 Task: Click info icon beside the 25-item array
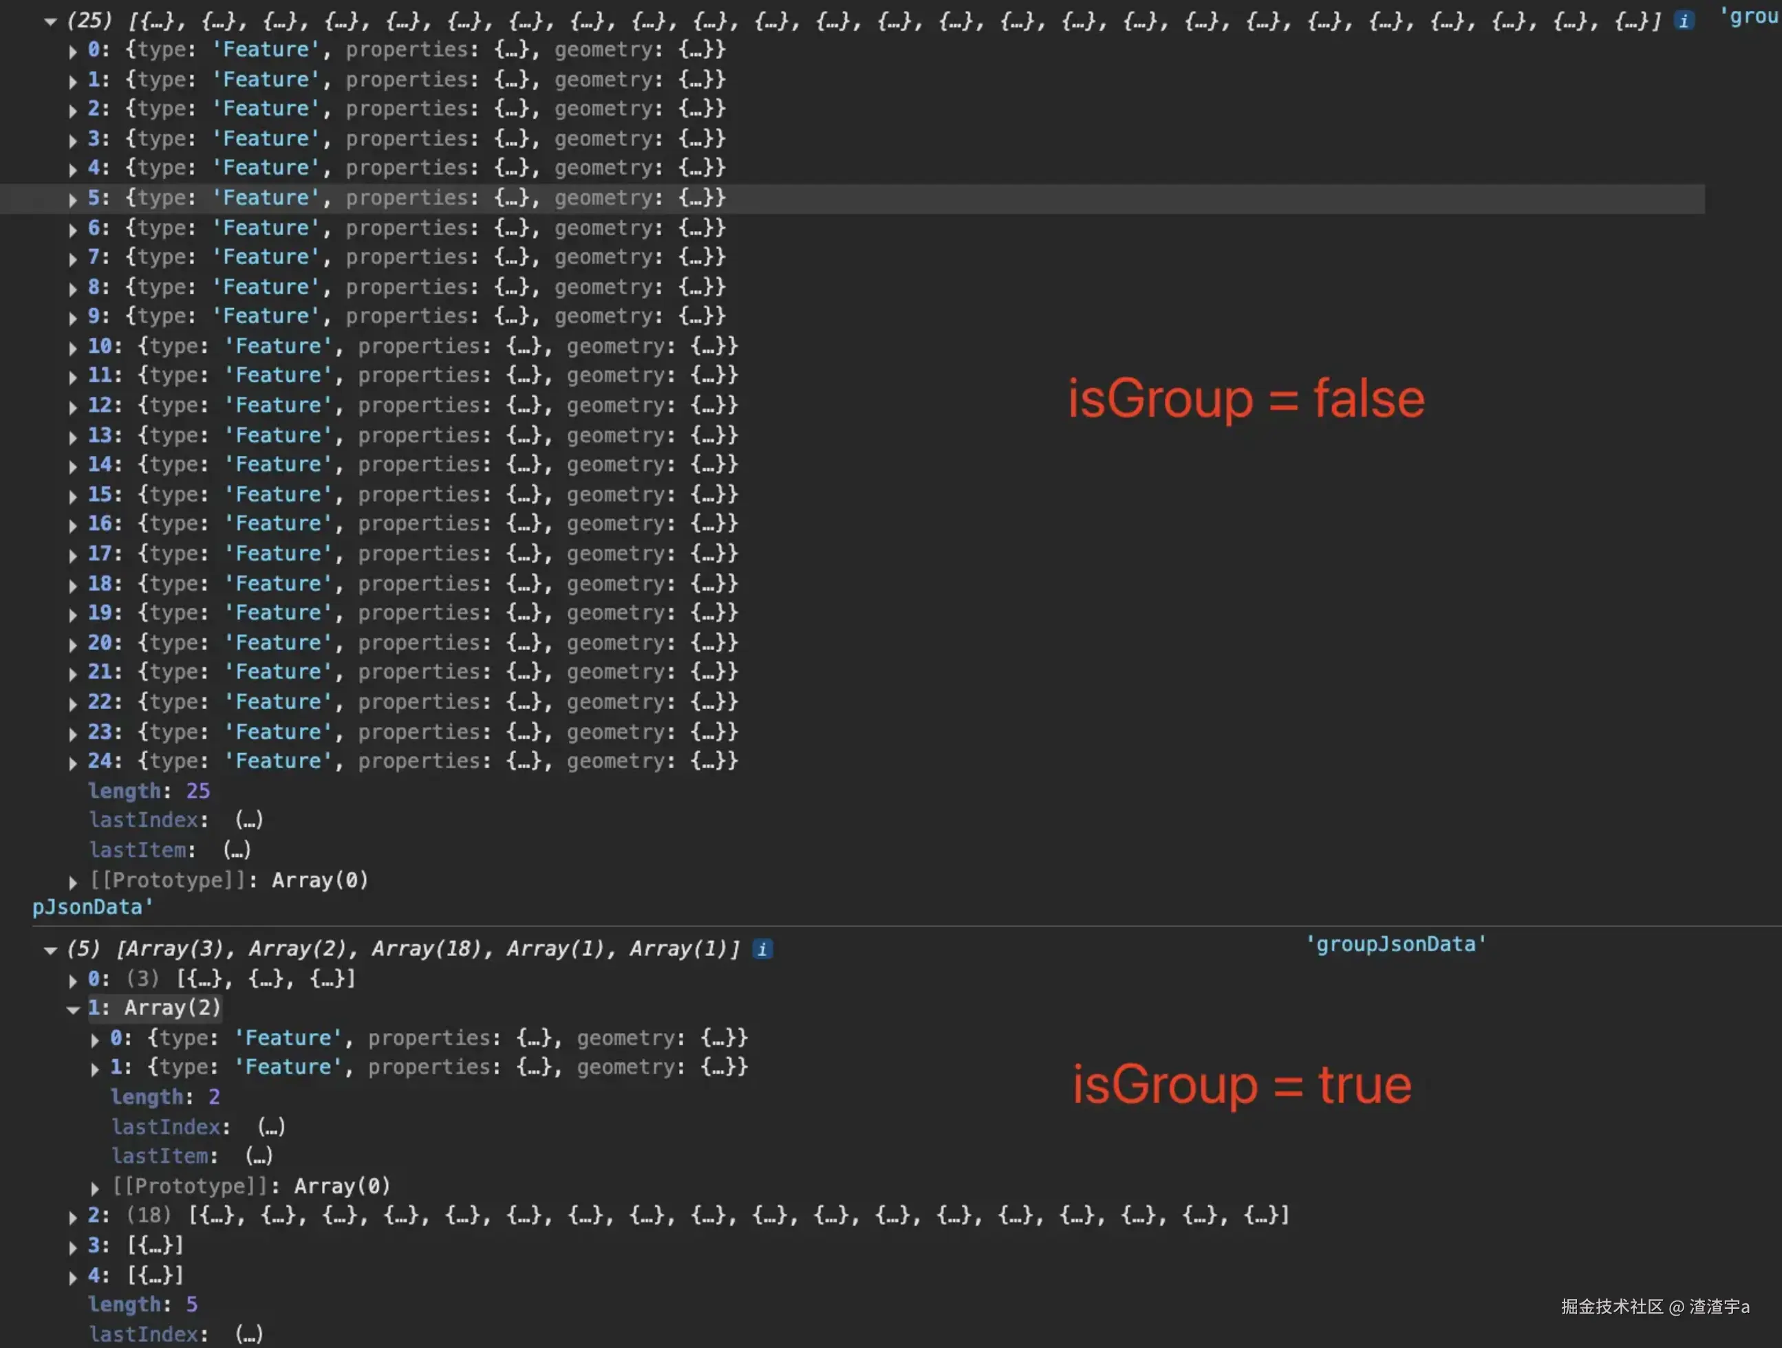click(1683, 21)
